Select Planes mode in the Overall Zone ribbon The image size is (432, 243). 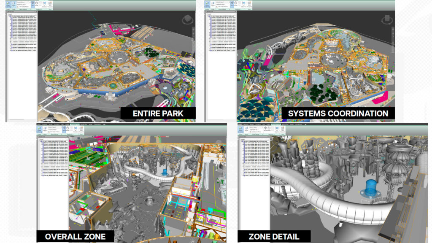pyautogui.click(x=46, y=130)
